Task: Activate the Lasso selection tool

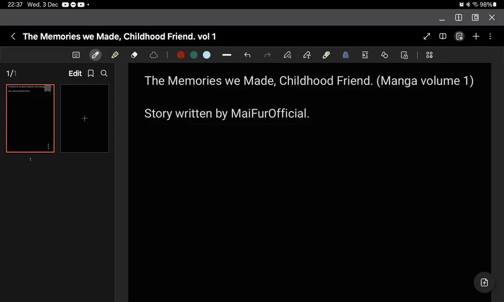Action: (153, 55)
